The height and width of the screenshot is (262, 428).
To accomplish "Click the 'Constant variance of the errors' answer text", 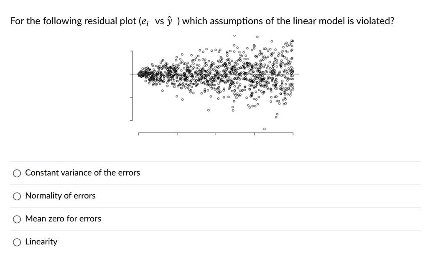I will tap(82, 173).
